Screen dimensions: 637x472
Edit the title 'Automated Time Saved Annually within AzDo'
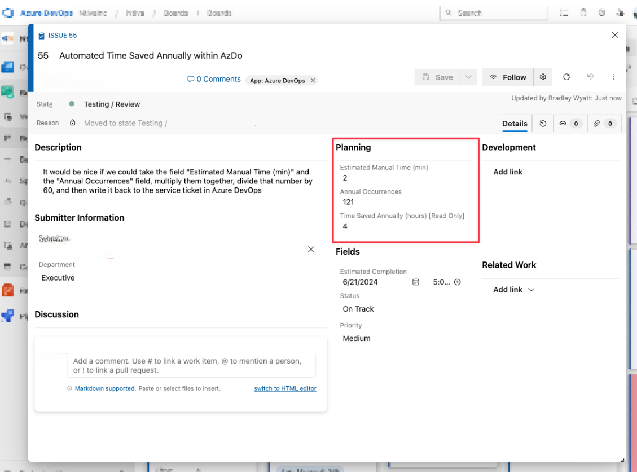[151, 56]
